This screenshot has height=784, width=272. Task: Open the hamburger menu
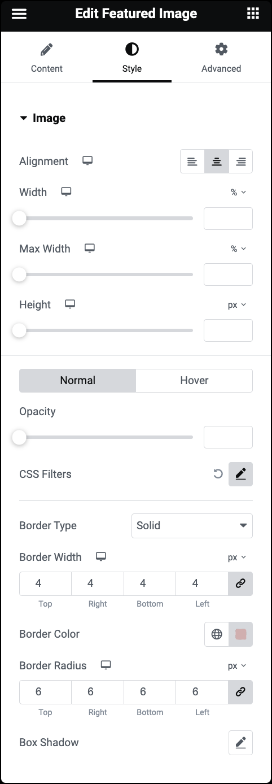pyautogui.click(x=19, y=14)
